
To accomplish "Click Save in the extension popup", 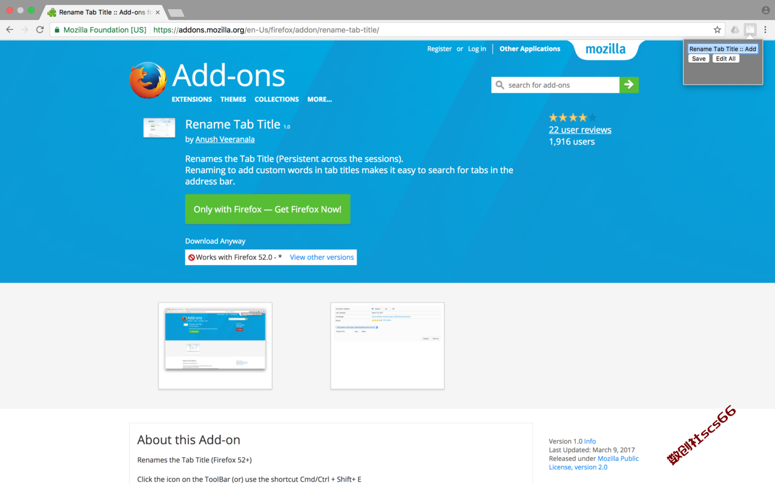I will (x=699, y=59).
